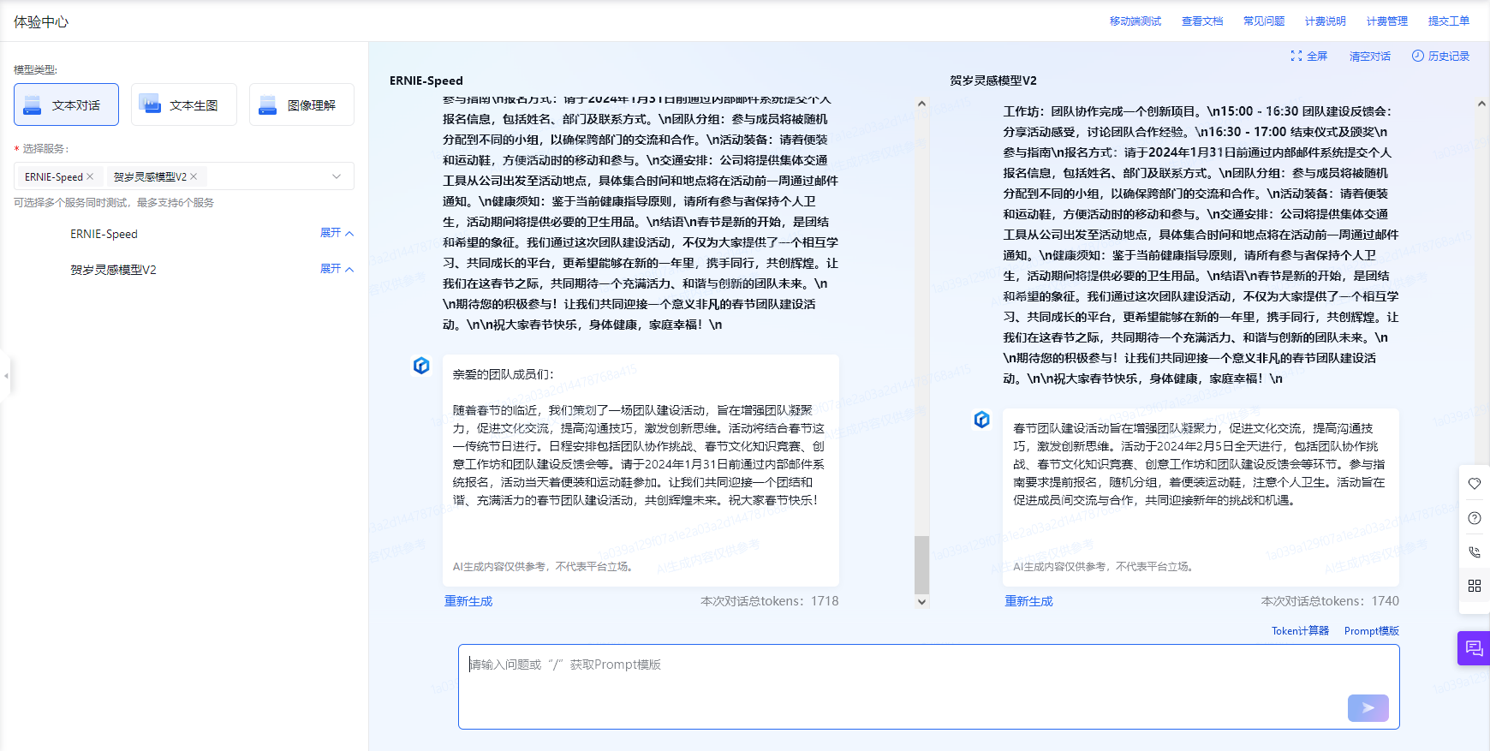
Task: Click scroll down arrow in ERNIE-Speed panel
Action: tap(921, 602)
